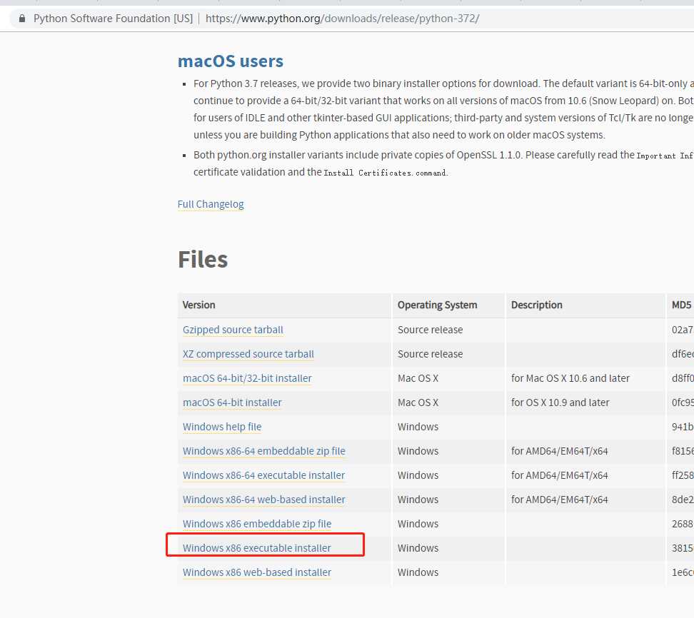This screenshot has height=618, width=694.
Task: Download Windows x86 executable installer
Action: tap(257, 548)
